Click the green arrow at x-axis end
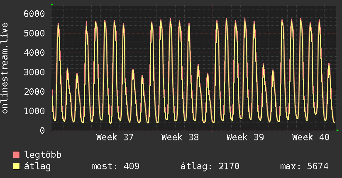Image resolution: width=342 pixels, height=178 pixels. pyautogui.click(x=337, y=130)
